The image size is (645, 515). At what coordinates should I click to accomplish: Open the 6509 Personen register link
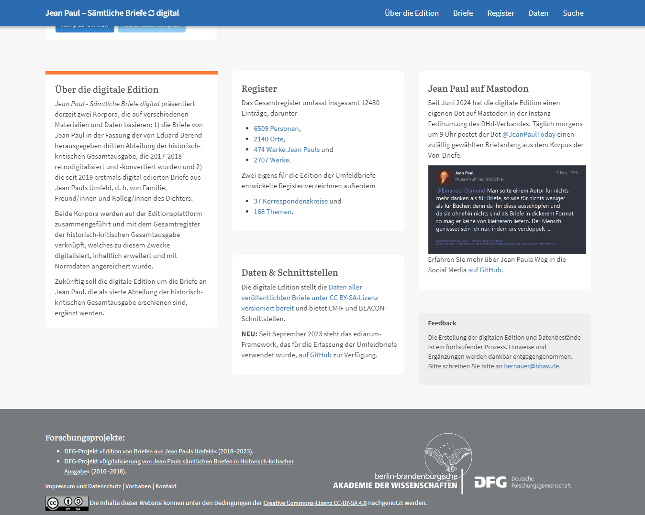276,129
